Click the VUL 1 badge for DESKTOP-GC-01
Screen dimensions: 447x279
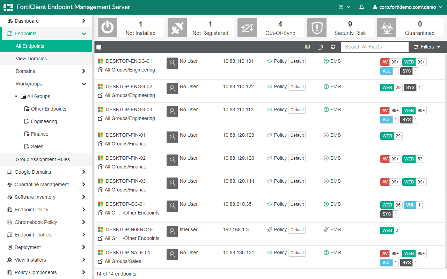pyautogui.click(x=413, y=205)
